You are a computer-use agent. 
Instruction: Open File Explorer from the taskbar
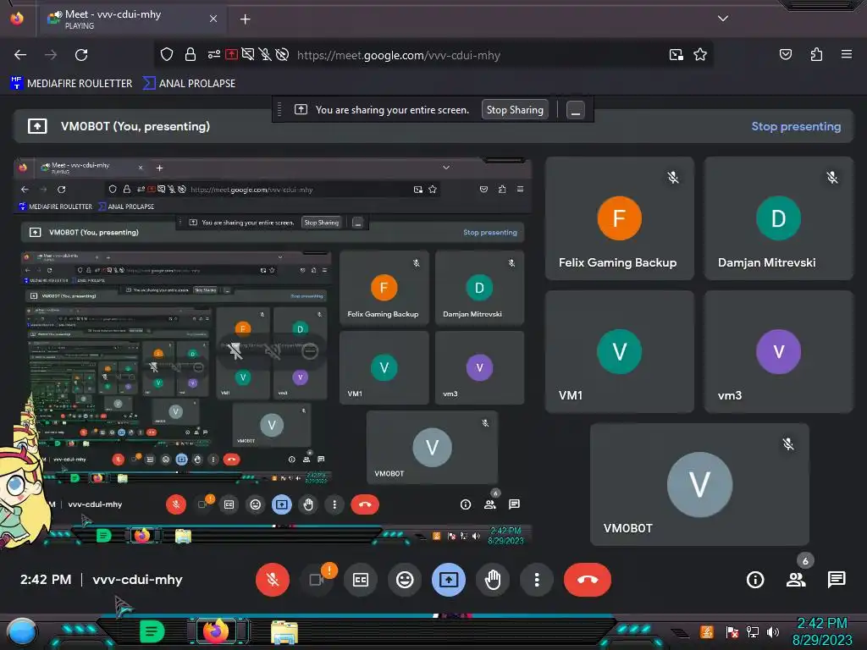tap(284, 631)
